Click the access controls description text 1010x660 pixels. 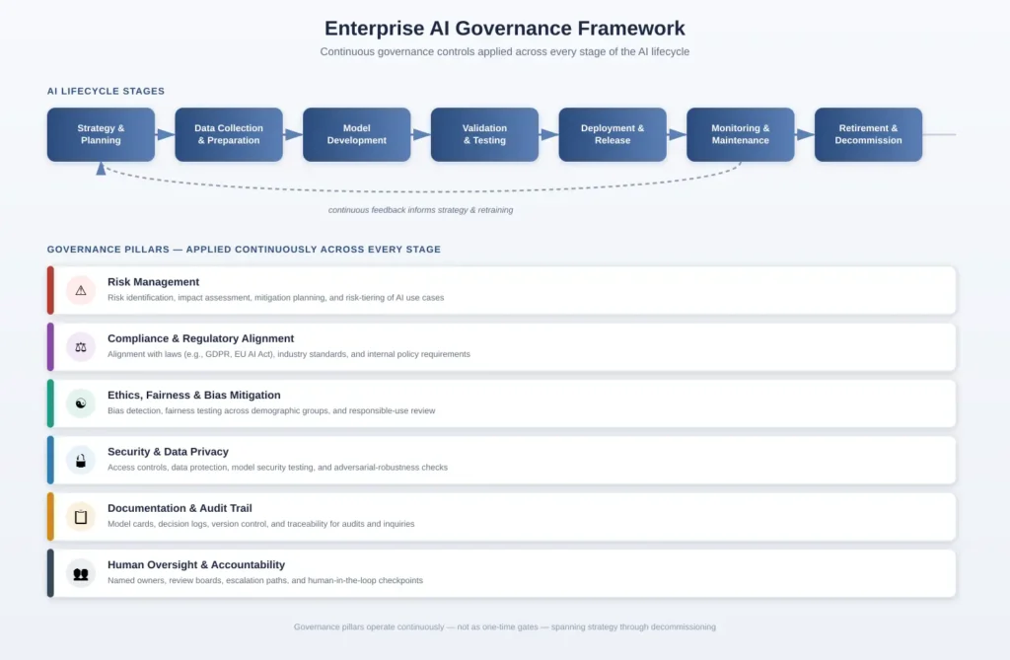(x=277, y=468)
